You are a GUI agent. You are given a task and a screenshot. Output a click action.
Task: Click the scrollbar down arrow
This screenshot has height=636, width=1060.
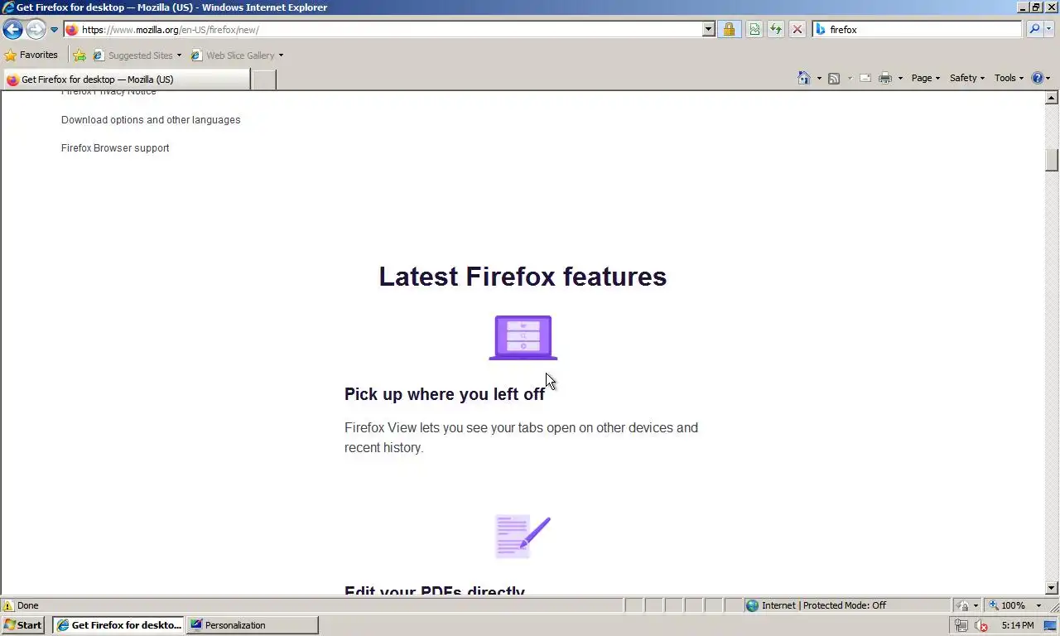[1052, 588]
